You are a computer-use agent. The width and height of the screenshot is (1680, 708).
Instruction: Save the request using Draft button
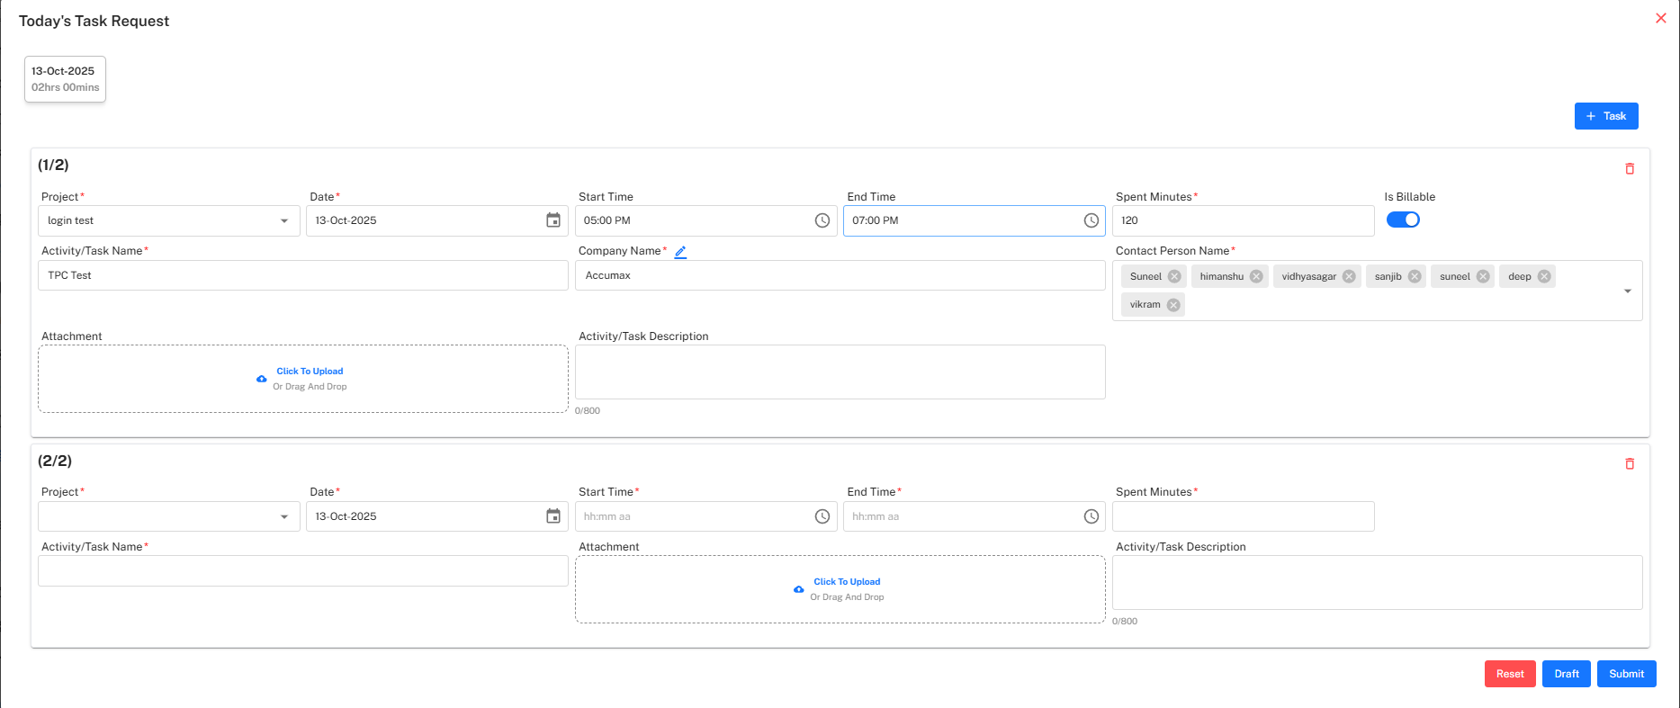[1566, 674]
